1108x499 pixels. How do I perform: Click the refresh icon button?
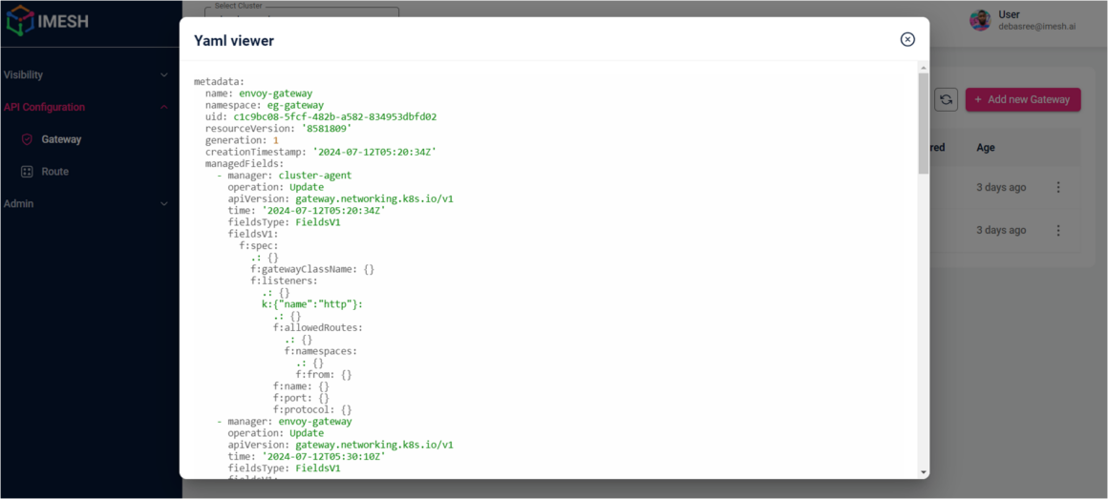(946, 99)
